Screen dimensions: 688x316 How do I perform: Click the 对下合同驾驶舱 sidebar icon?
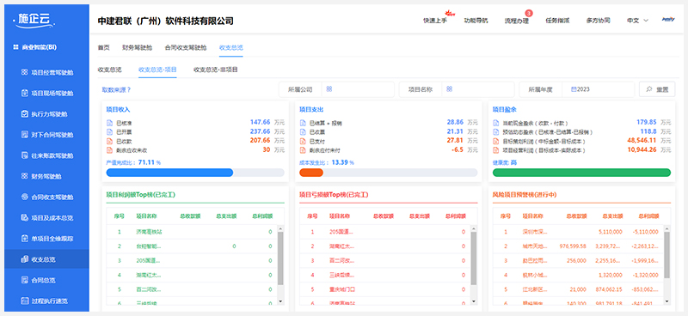click(x=25, y=135)
